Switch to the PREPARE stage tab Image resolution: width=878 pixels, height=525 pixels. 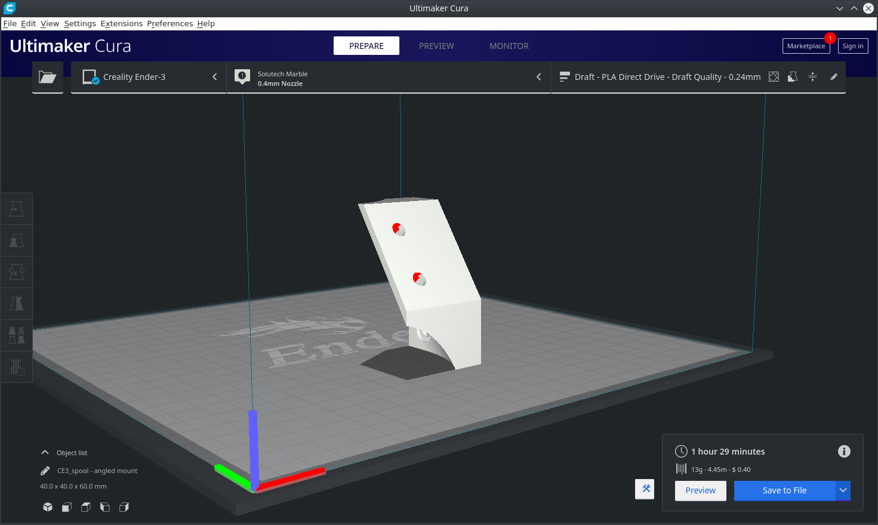click(x=366, y=46)
